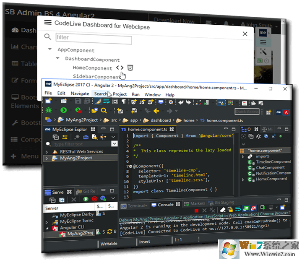Click the dashboard folder in breadcrumb
The height and width of the screenshot is (260, 302).
161,120
